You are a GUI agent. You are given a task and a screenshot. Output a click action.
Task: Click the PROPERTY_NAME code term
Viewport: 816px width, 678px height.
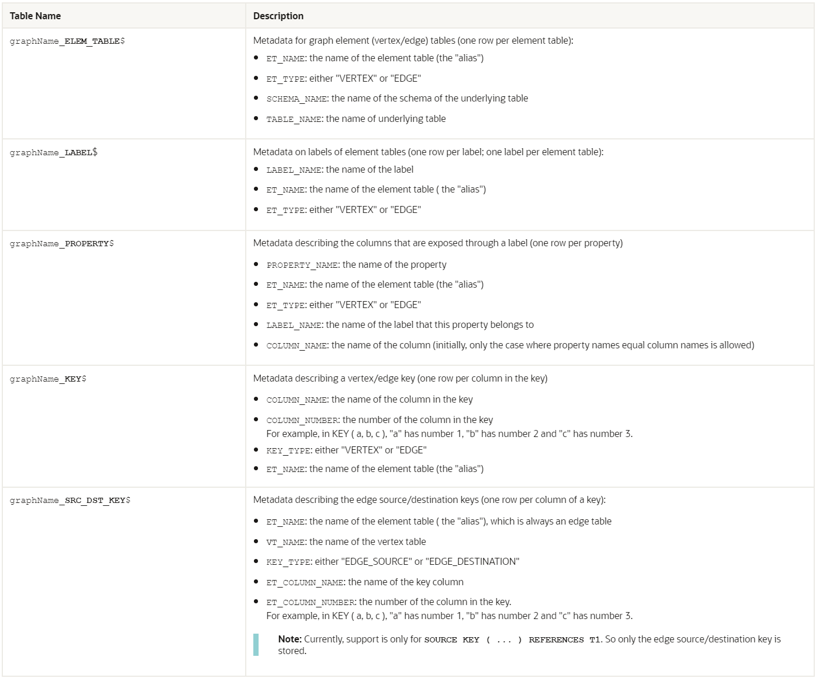pos(302,265)
